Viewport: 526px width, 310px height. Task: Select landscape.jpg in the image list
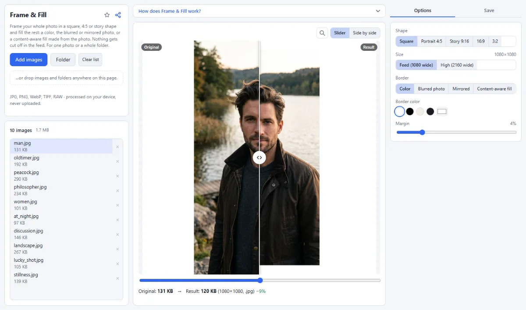click(x=61, y=249)
